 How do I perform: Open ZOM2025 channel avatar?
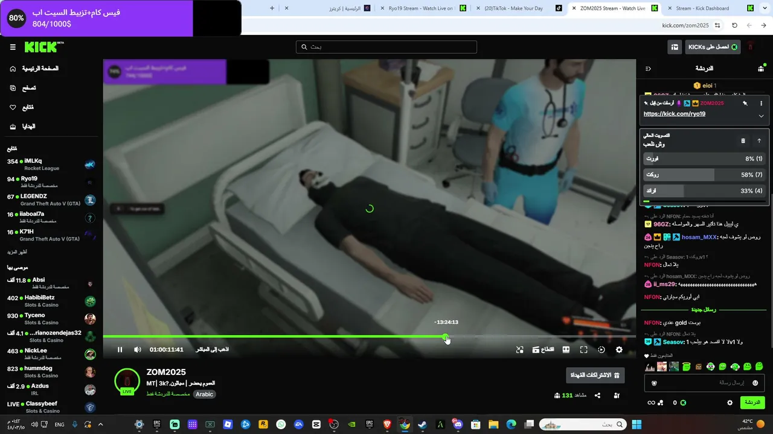point(127,381)
